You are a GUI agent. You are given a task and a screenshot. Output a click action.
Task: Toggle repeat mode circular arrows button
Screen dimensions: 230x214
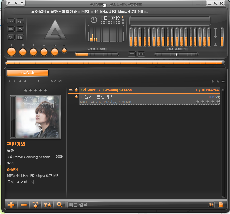coord(11,37)
